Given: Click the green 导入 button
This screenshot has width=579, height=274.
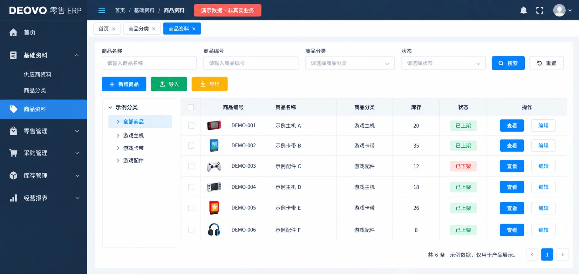Looking at the screenshot, I should coord(169,84).
